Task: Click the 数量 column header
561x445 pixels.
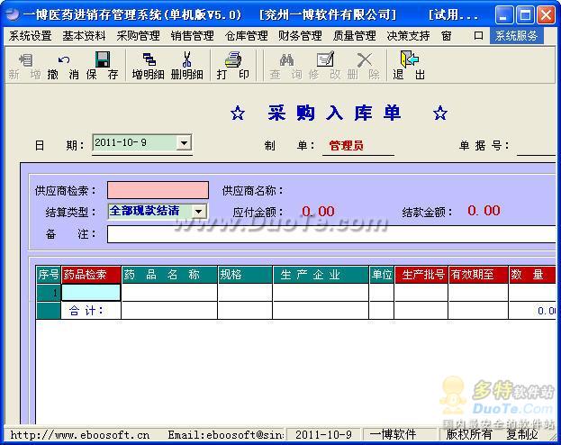Action: 532,275
